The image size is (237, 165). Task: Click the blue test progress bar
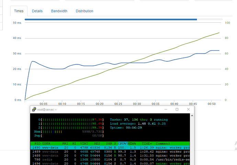click(x=111, y=19)
